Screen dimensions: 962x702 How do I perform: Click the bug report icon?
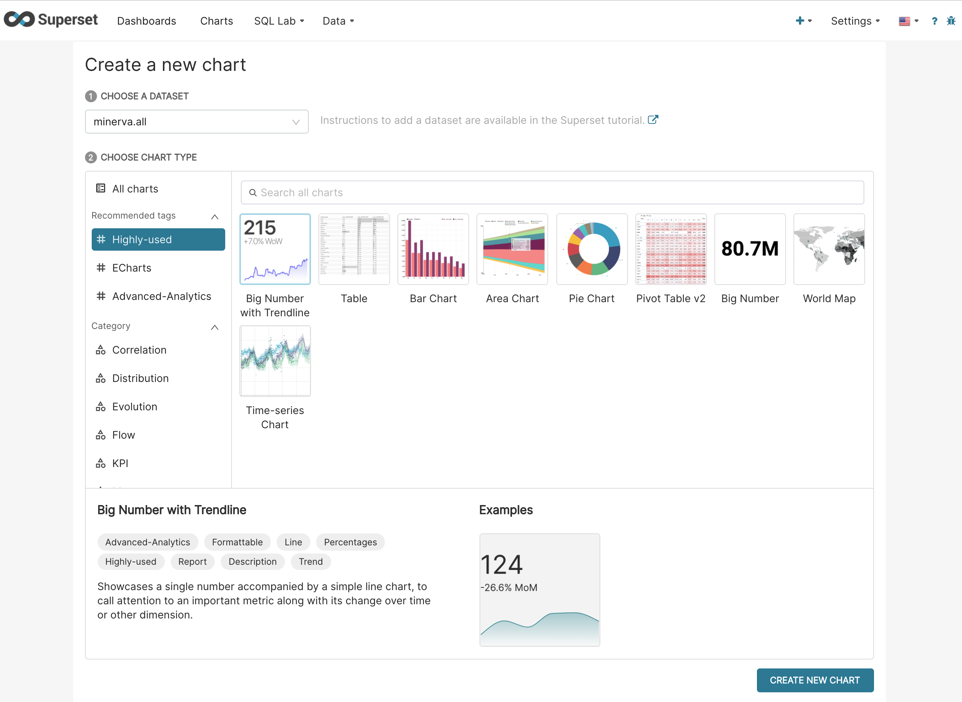click(x=951, y=21)
